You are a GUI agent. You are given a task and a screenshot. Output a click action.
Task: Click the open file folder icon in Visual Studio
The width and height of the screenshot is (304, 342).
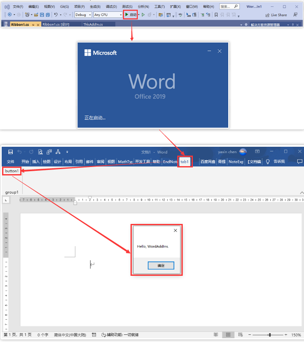(x=36, y=15)
